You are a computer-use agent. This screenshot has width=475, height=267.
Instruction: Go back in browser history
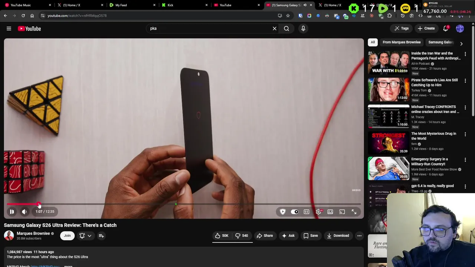(5, 16)
